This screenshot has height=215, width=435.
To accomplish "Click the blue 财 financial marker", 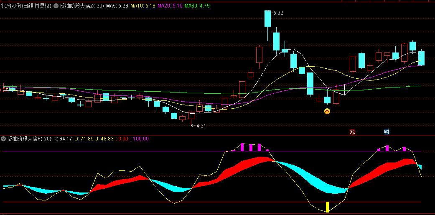I will coord(387,132).
